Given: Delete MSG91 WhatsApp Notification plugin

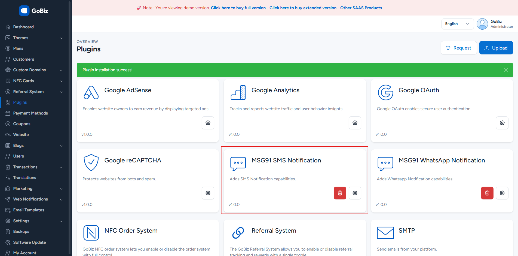Looking at the screenshot, I should point(487,193).
